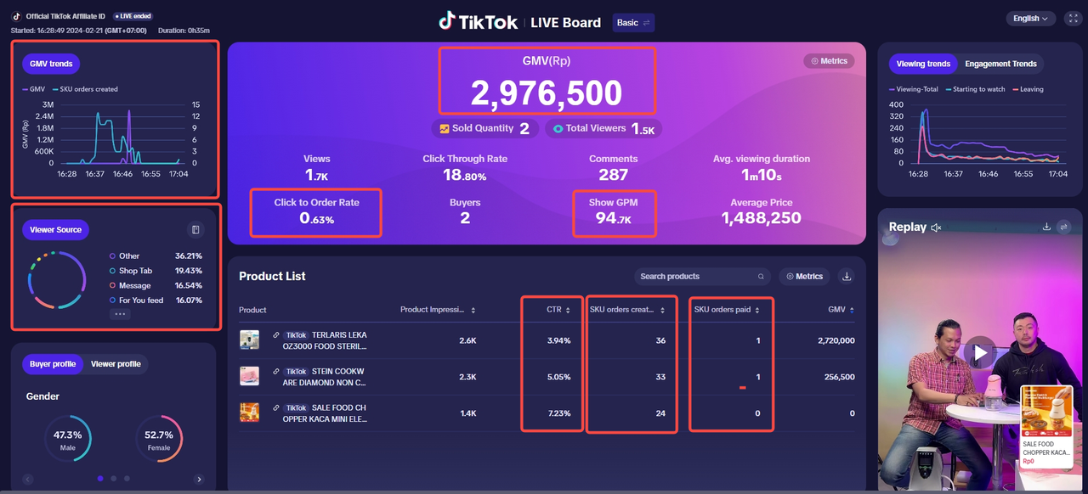Image resolution: width=1088 pixels, height=494 pixels.
Task: Click the Shop Tab 19.43% source row
Action: pyautogui.click(x=156, y=271)
